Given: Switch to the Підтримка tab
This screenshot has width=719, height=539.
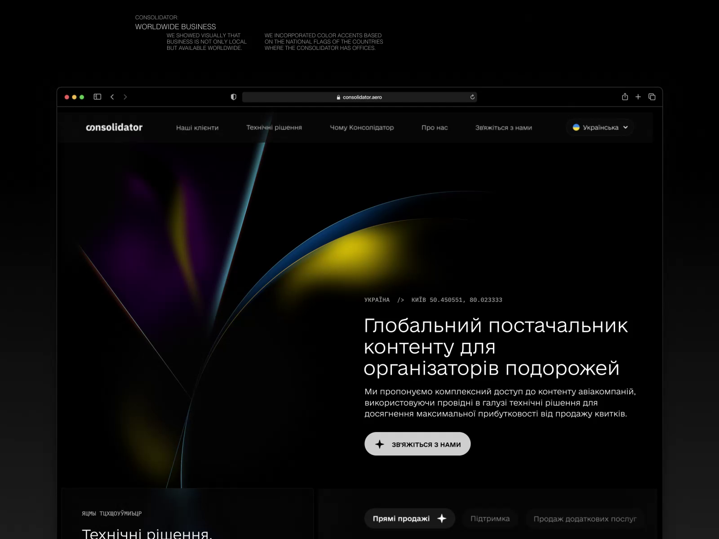Looking at the screenshot, I should point(490,518).
